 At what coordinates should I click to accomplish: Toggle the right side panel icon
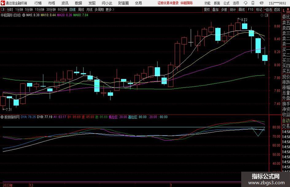(266, 15)
